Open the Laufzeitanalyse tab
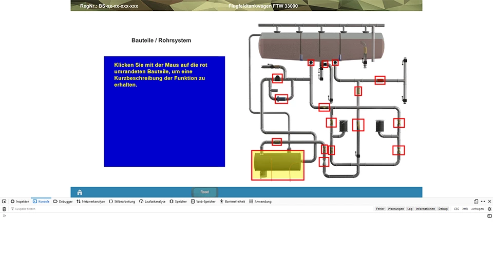 (x=152, y=202)
